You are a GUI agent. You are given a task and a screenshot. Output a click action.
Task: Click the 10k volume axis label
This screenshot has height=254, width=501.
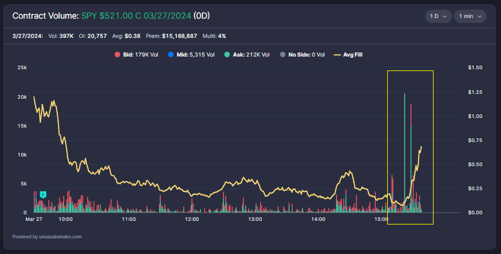[22, 155]
